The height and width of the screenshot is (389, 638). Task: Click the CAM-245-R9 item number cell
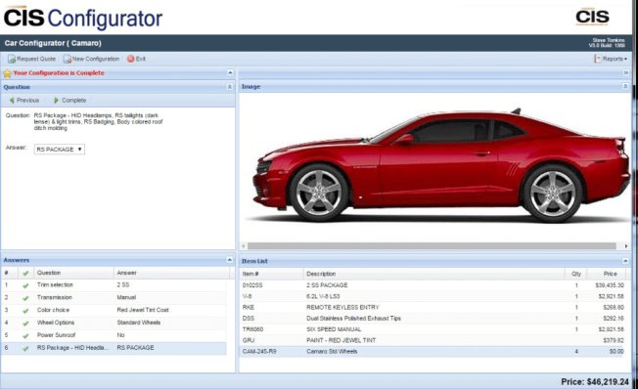pos(259,351)
